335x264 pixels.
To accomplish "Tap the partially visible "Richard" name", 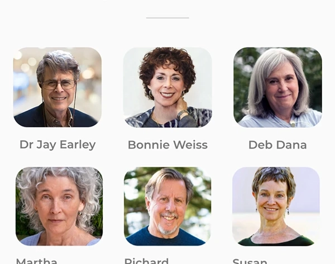I will tap(146, 261).
